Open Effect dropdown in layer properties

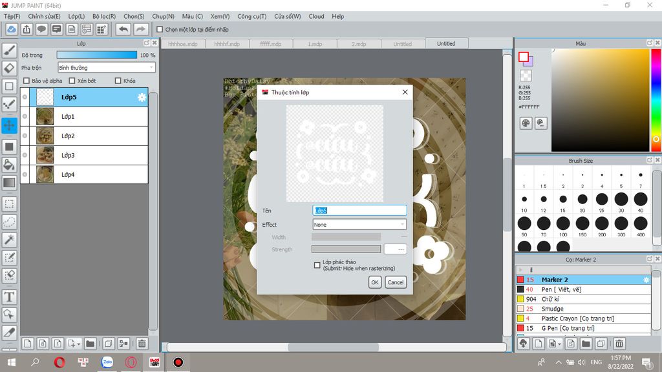pyautogui.click(x=359, y=225)
